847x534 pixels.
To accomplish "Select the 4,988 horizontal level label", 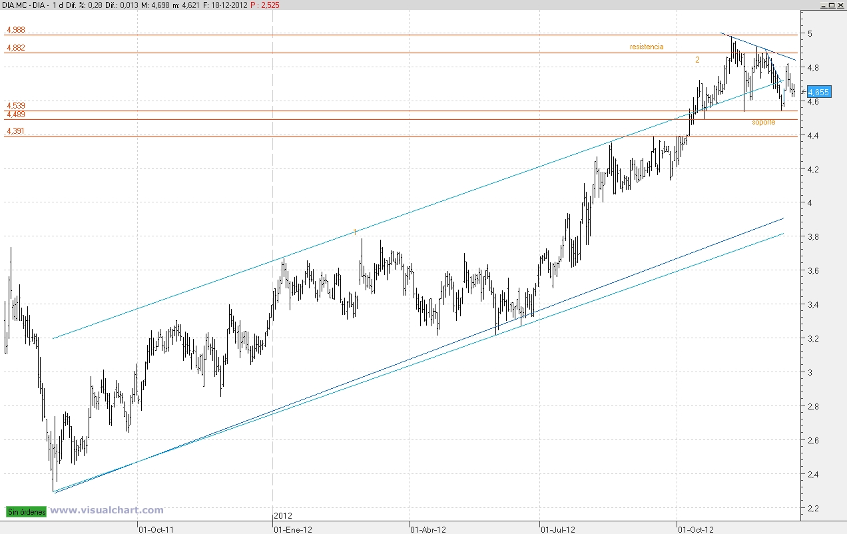I will (16, 30).
